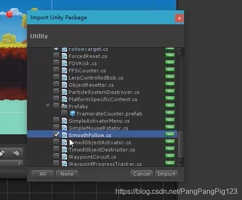The image size is (242, 200).
Task: Select the SimpleMouseRotator.cs file name
Action: pos(98,128)
